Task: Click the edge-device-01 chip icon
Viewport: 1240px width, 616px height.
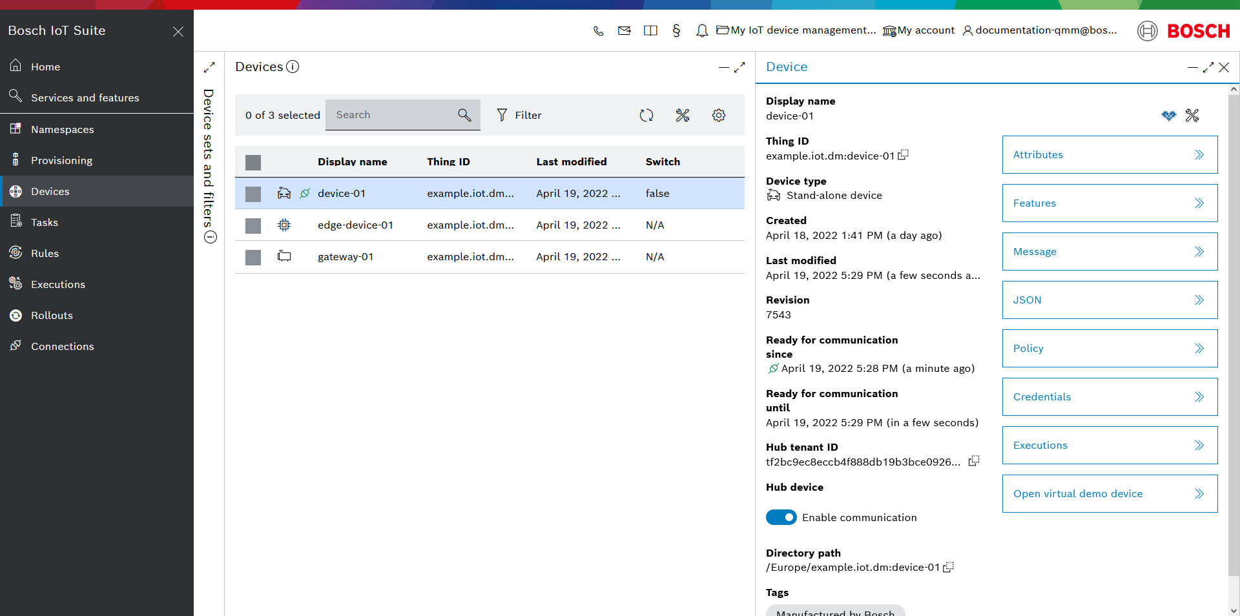Action: tap(284, 225)
